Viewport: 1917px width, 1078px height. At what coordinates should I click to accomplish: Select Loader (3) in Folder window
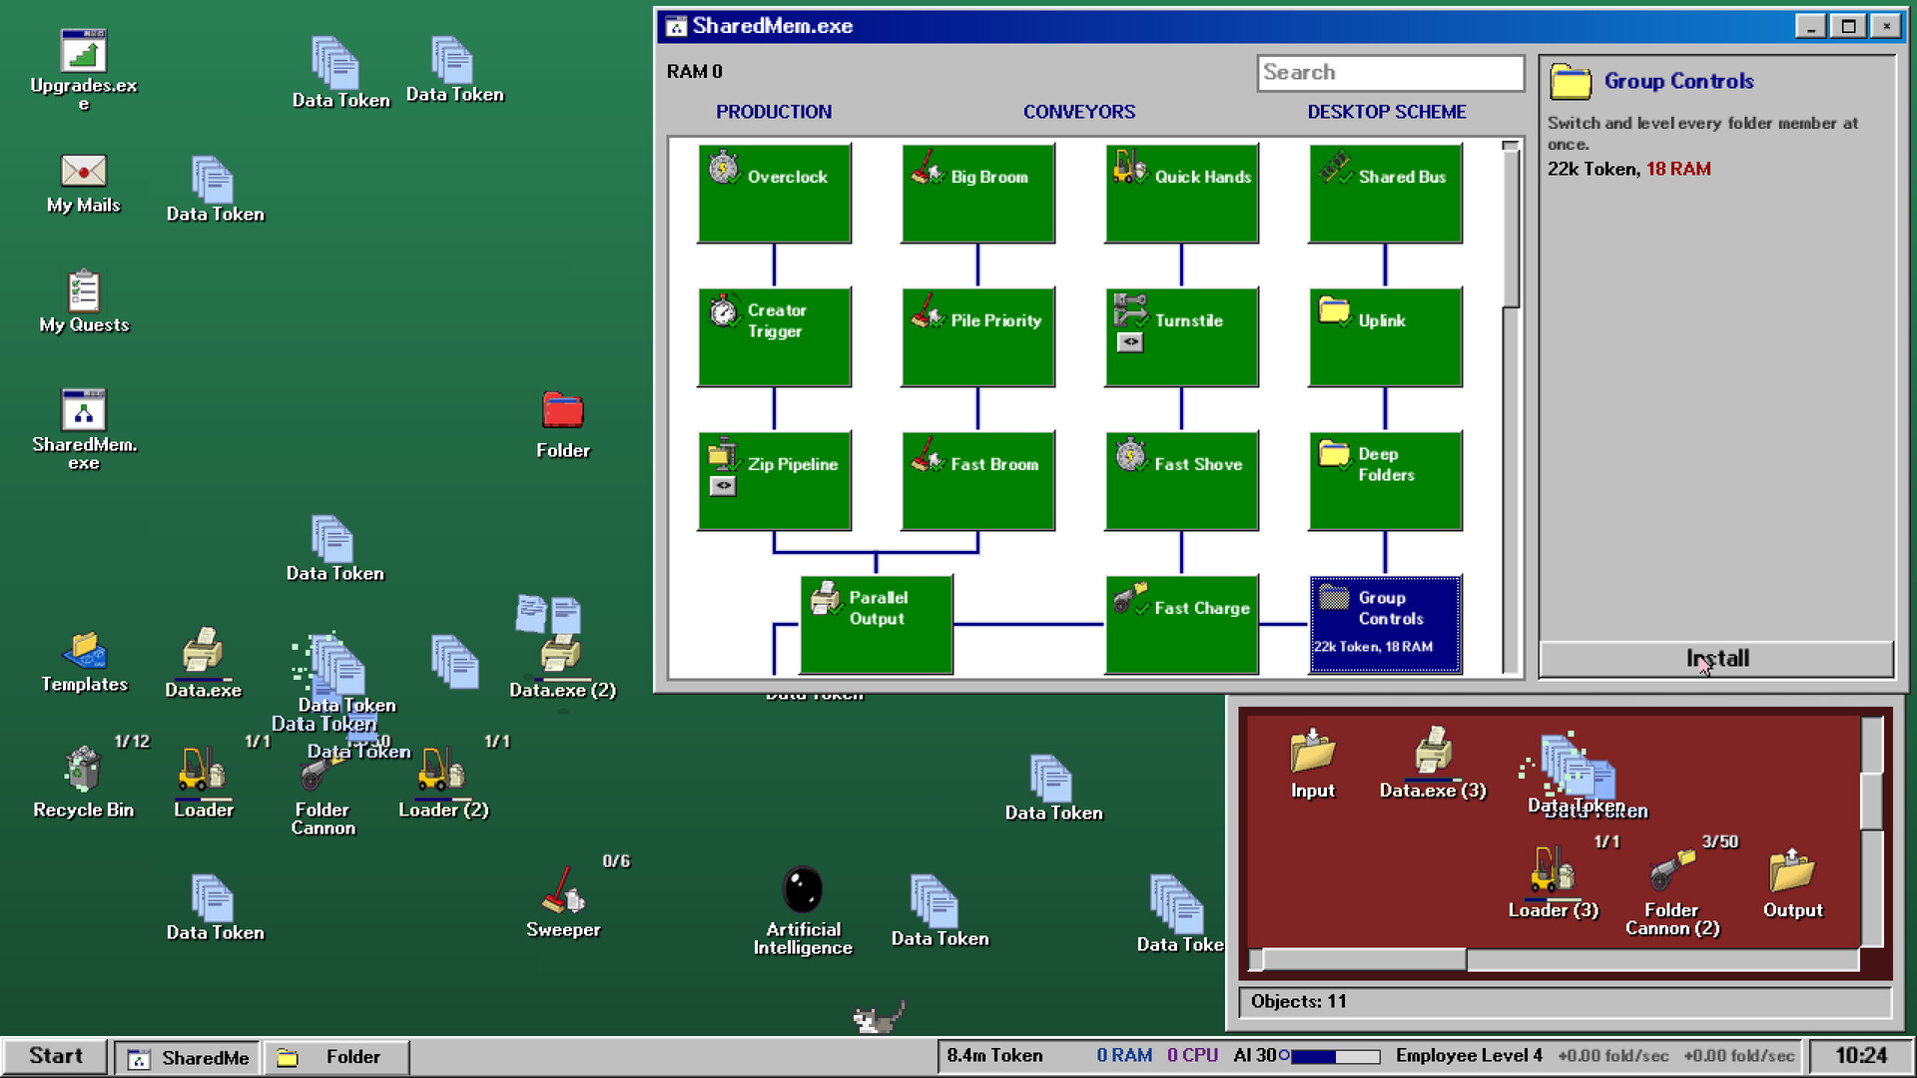point(1553,883)
